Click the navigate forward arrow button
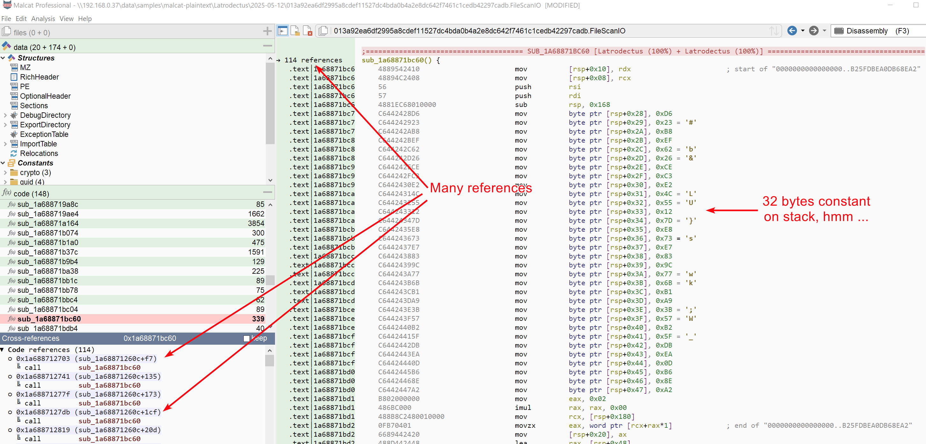 coord(814,31)
